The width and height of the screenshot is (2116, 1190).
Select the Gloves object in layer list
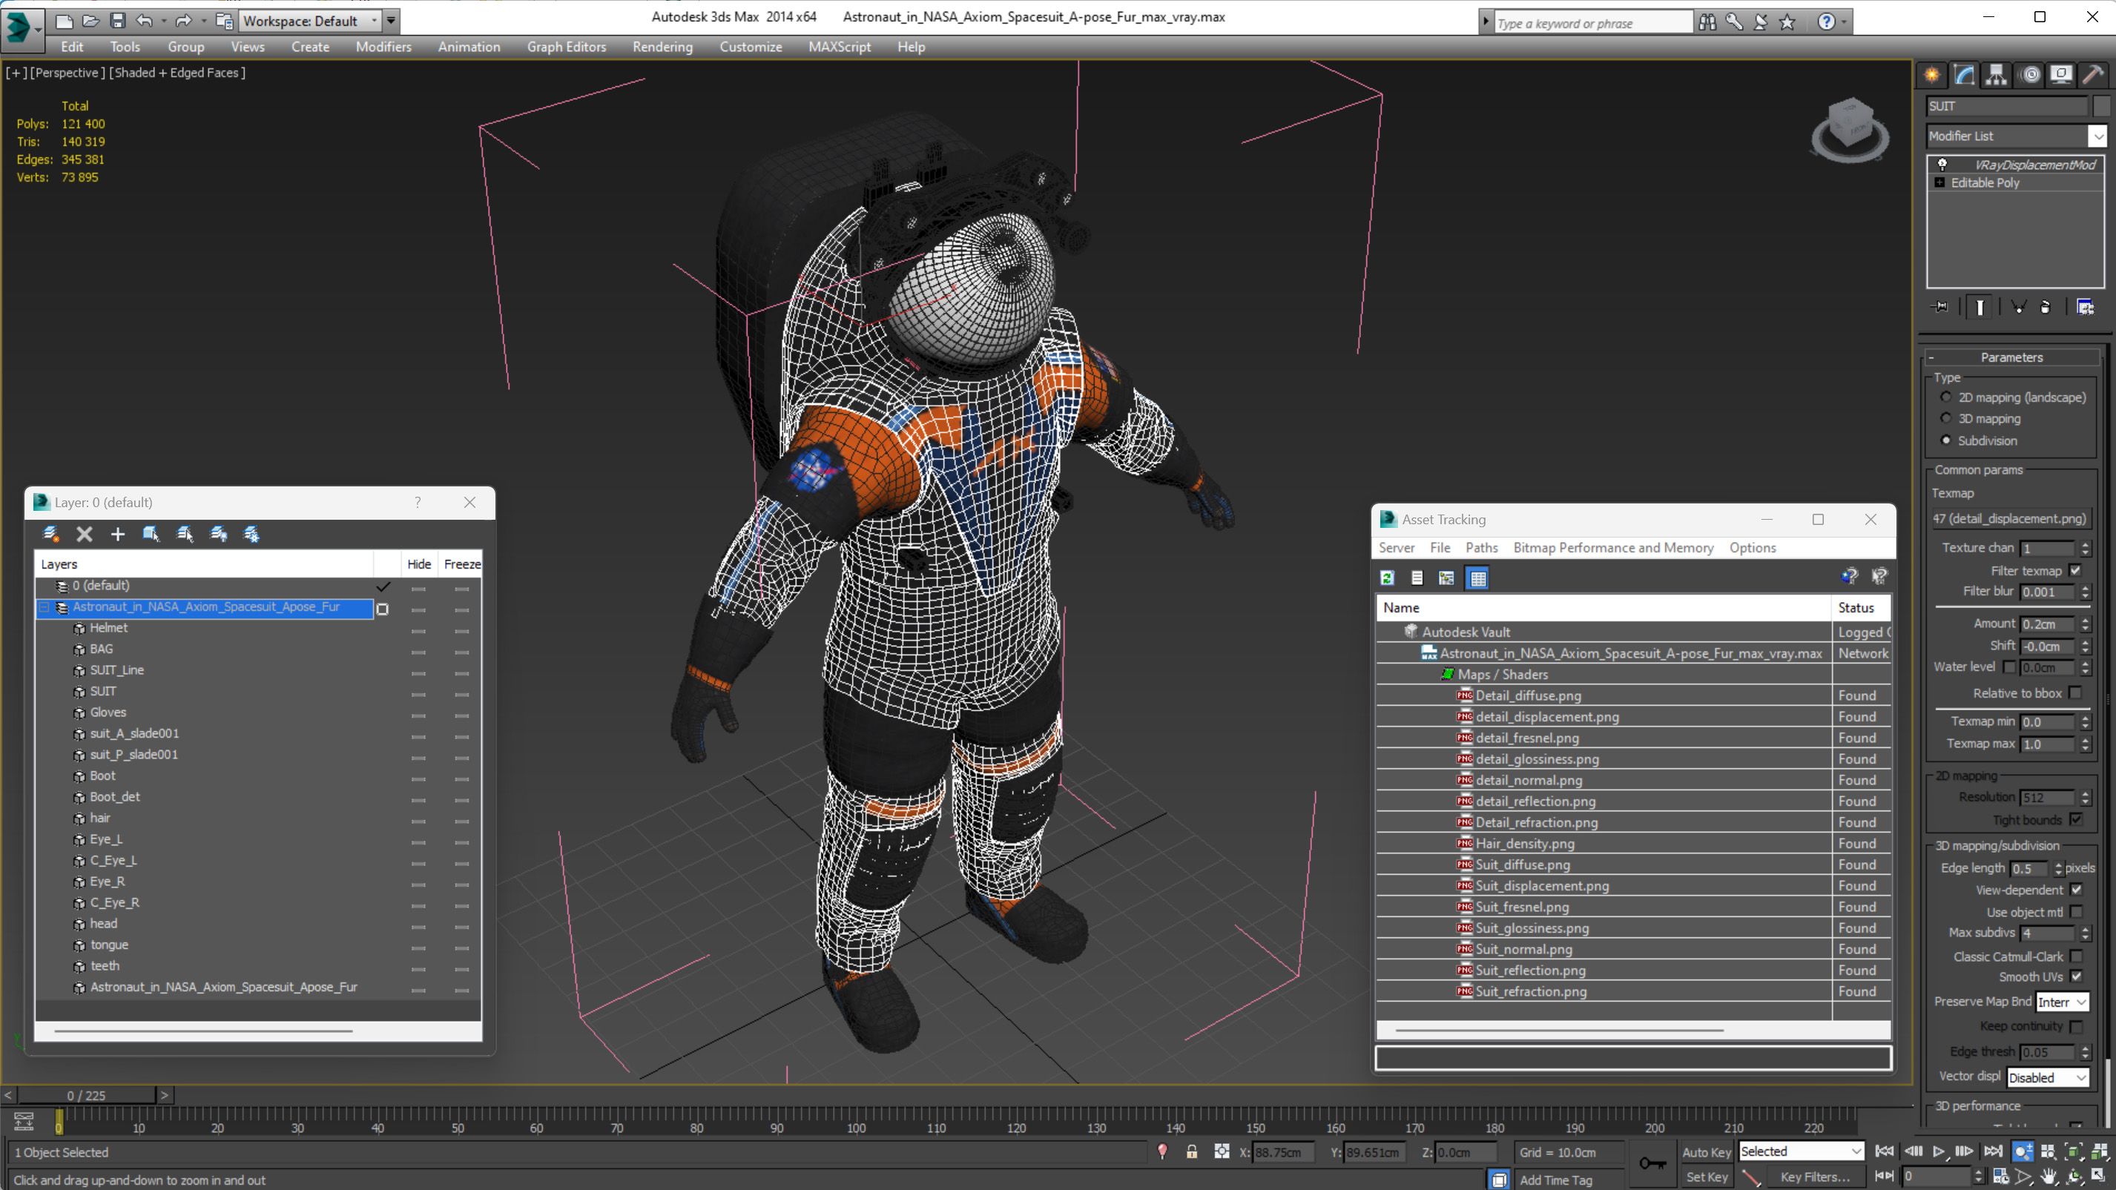click(x=108, y=712)
